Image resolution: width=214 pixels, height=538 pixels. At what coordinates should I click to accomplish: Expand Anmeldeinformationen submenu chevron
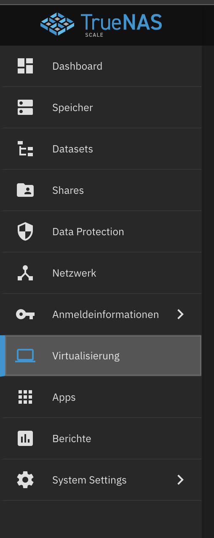click(181, 315)
